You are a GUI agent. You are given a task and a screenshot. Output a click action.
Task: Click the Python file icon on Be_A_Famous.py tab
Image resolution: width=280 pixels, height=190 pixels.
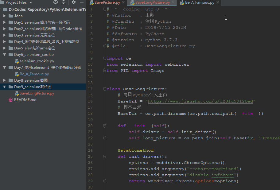(x=182, y=2)
